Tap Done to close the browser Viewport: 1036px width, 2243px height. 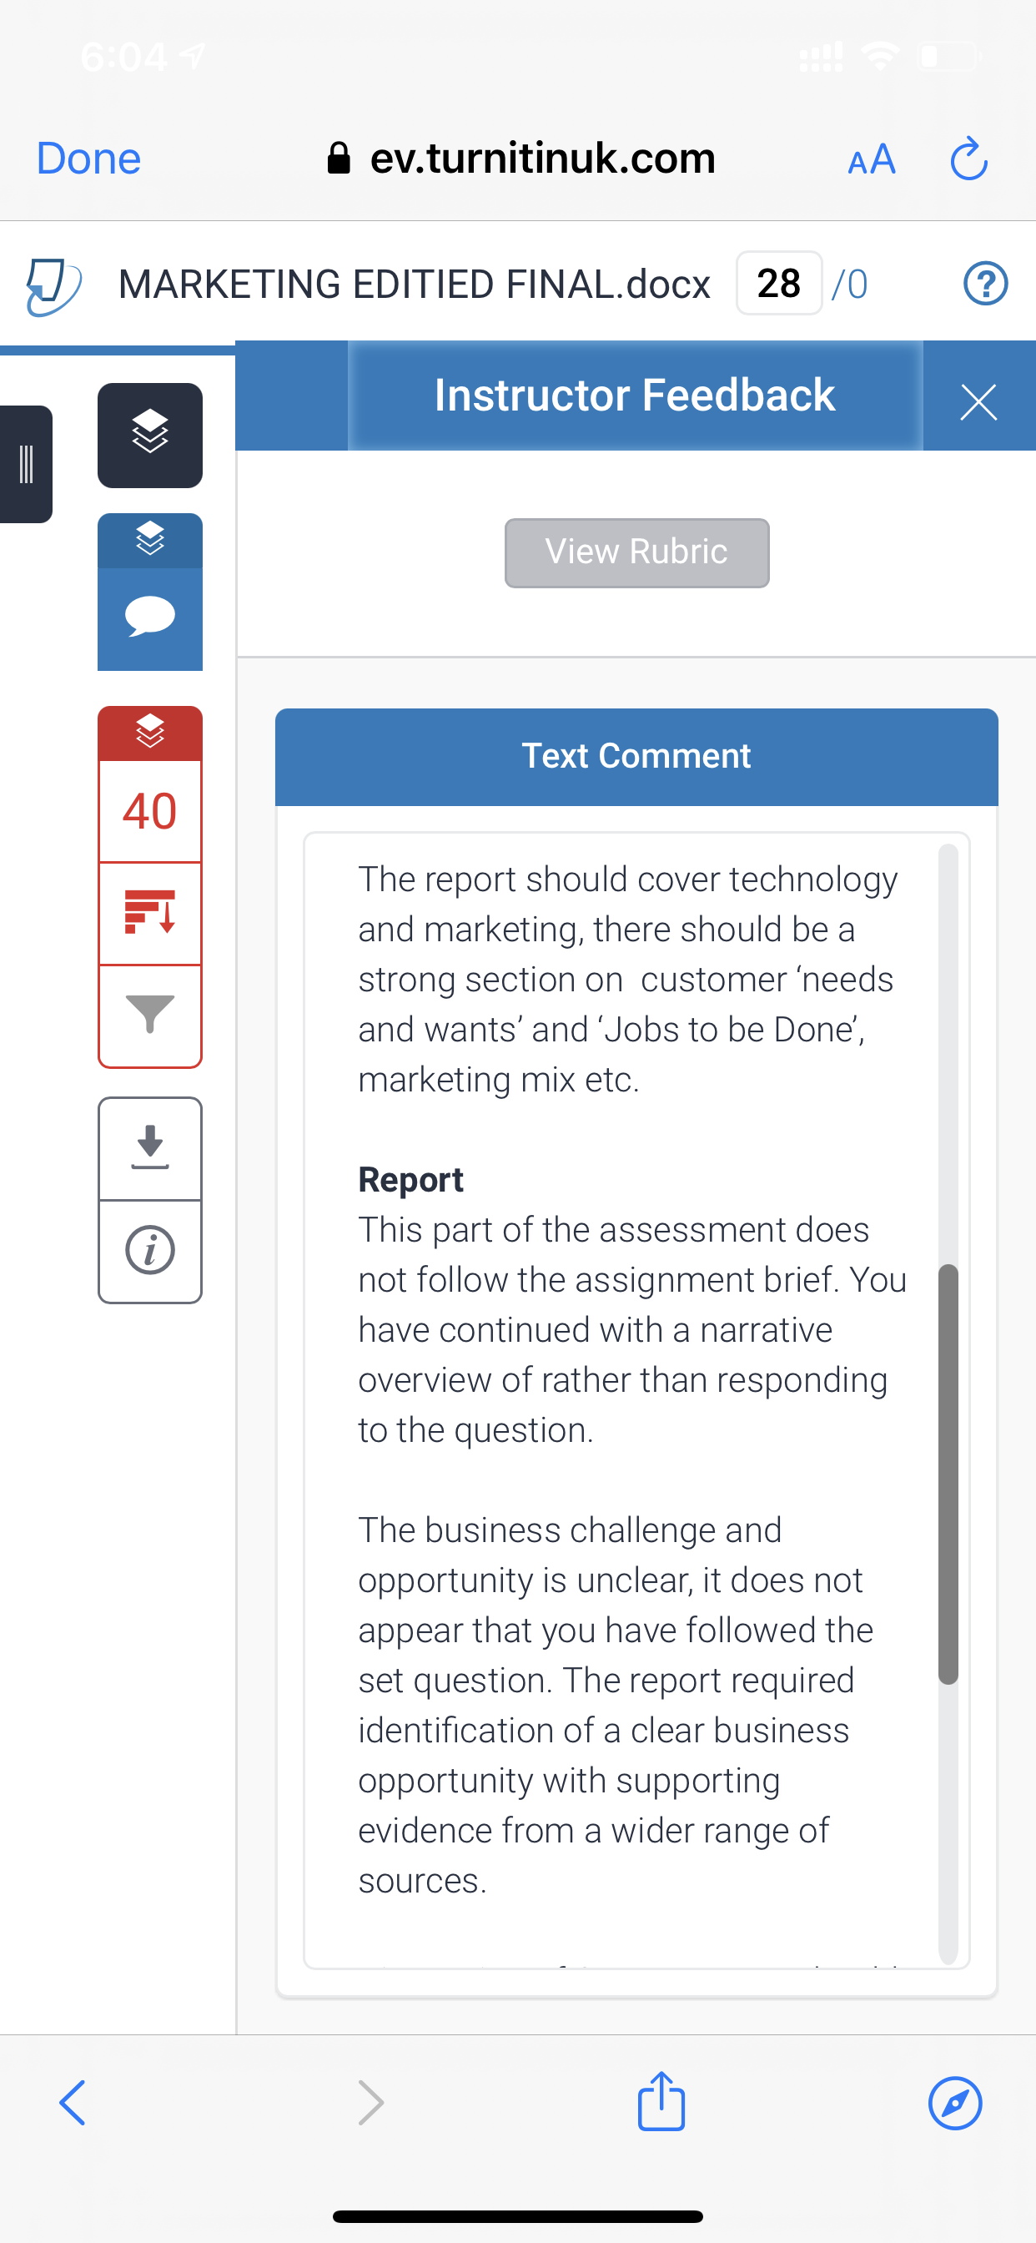point(88,159)
